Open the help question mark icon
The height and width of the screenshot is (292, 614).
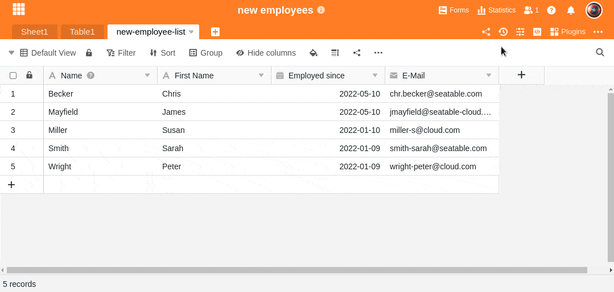coord(551,10)
